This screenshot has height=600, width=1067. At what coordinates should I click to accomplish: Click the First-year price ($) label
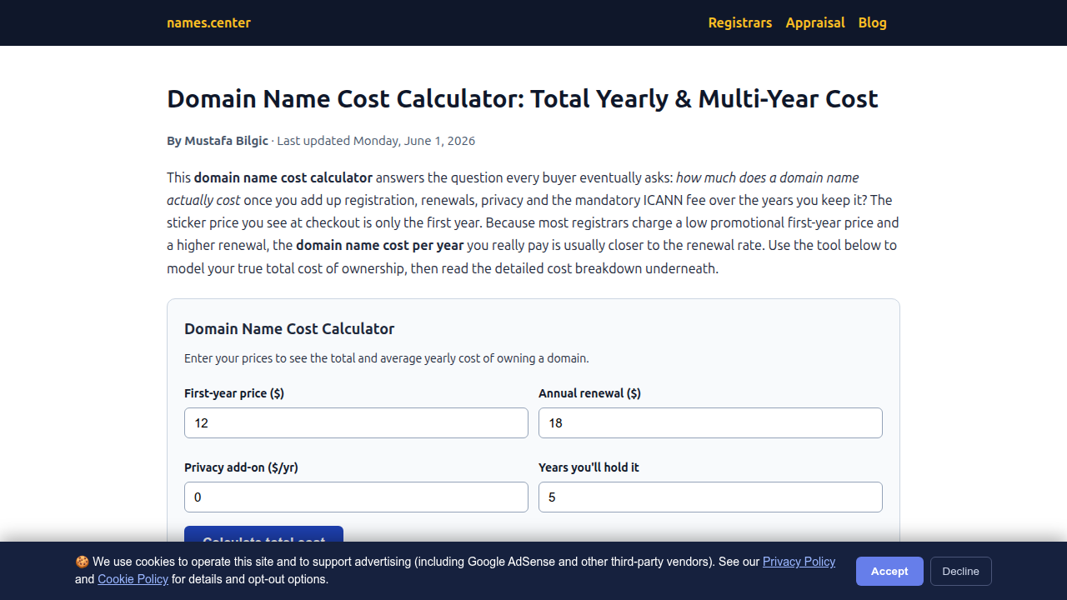click(234, 393)
